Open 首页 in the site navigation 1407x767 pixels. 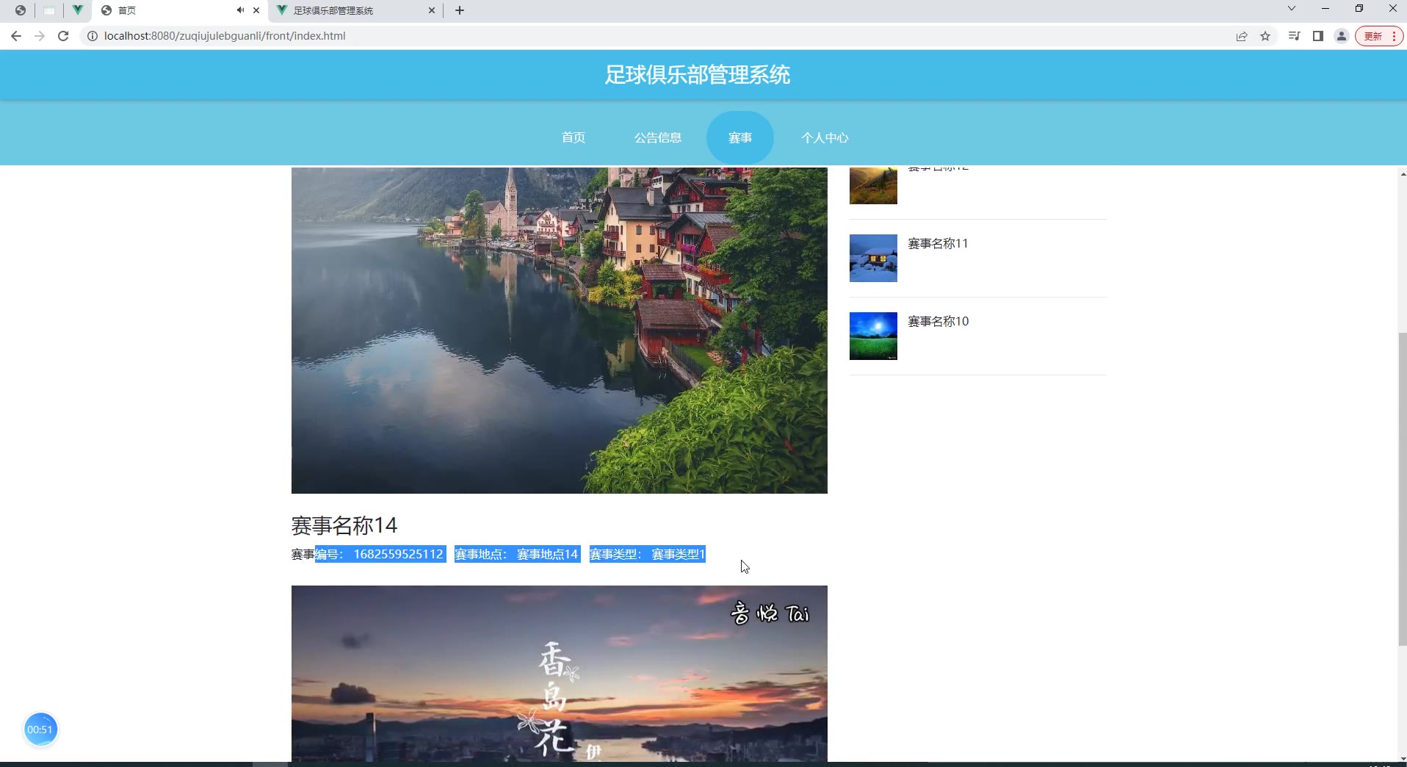[x=574, y=137]
